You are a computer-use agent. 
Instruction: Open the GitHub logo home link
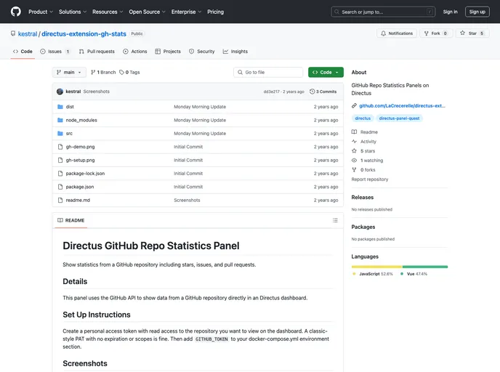[x=16, y=12]
